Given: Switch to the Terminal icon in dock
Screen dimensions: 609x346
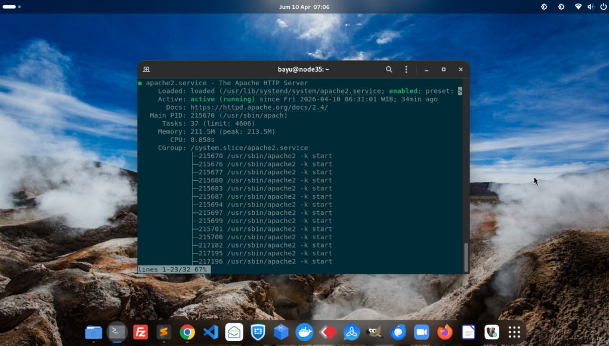Looking at the screenshot, I should point(117,332).
